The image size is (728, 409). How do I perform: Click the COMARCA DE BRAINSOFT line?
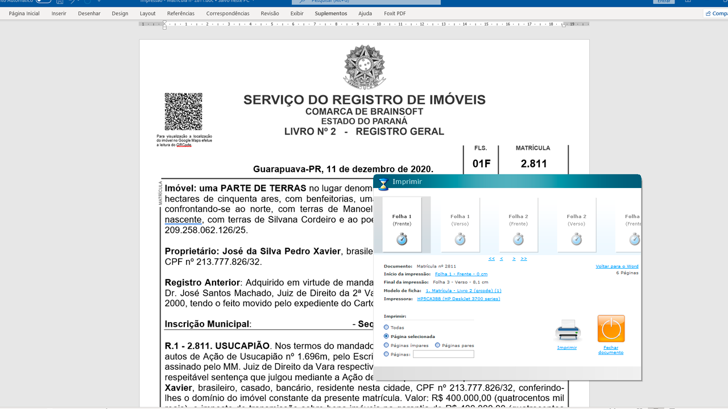pos(365,111)
